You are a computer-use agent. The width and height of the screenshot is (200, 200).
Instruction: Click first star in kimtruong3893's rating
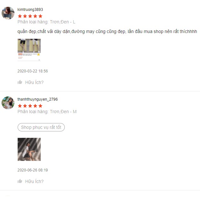pos(20,16)
